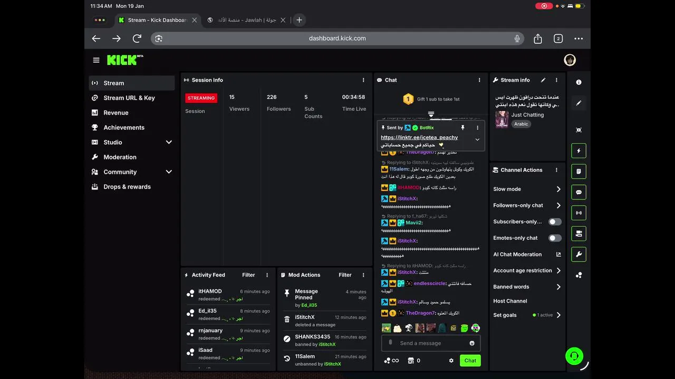Screen dimensions: 675x379
Task: Toggle the broadcast signal widget in the right sidebar
Action: [x=578, y=213]
